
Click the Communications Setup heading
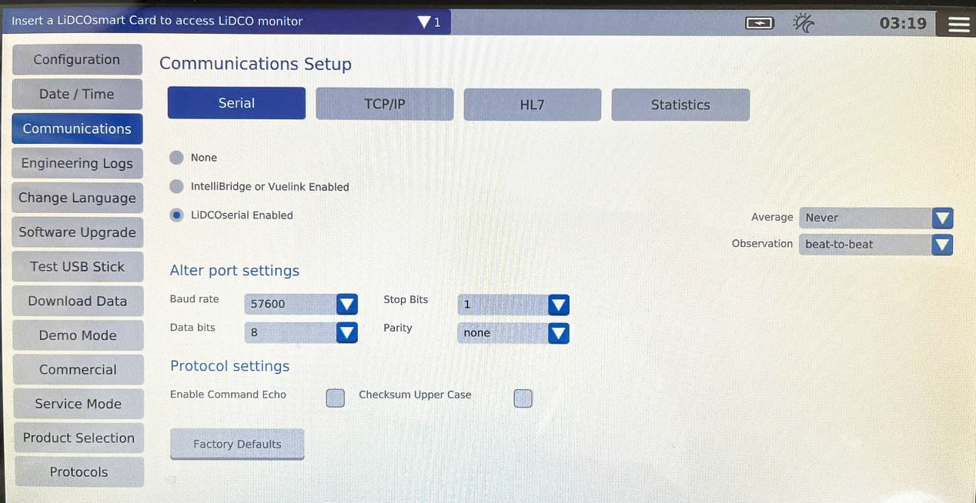click(x=256, y=64)
